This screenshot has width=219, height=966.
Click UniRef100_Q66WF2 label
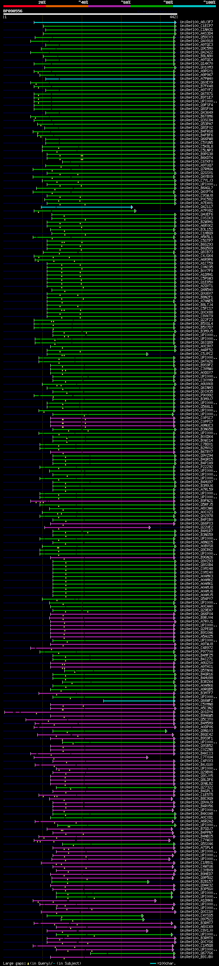196,700
